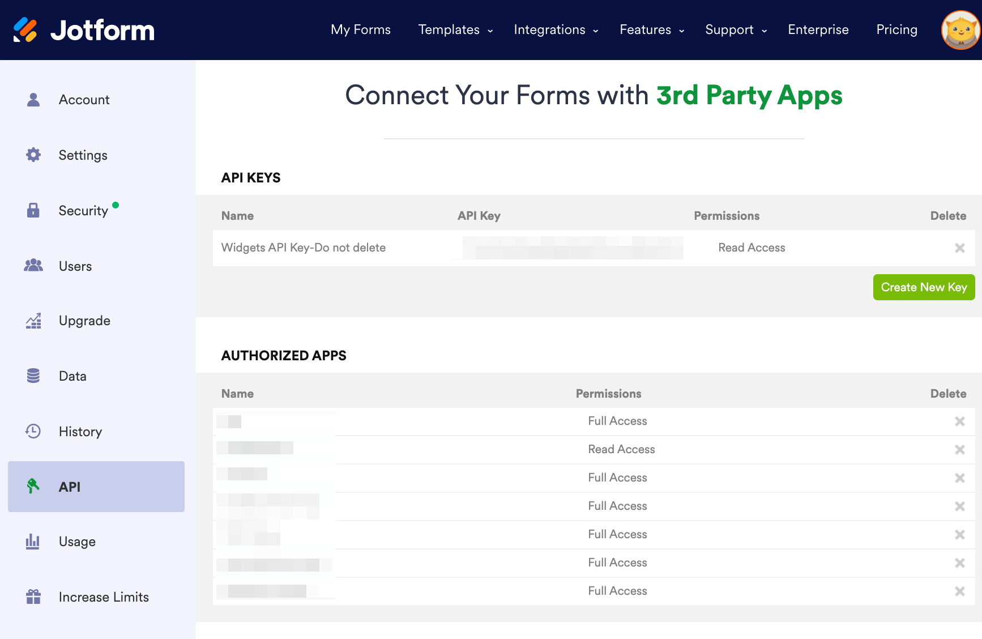Delete the fifth authorized app row
This screenshot has width=982, height=639.
959,534
